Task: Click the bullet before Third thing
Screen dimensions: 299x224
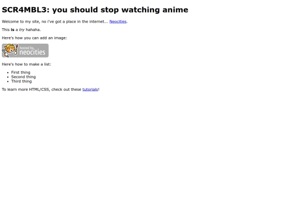Action: tap(8, 81)
